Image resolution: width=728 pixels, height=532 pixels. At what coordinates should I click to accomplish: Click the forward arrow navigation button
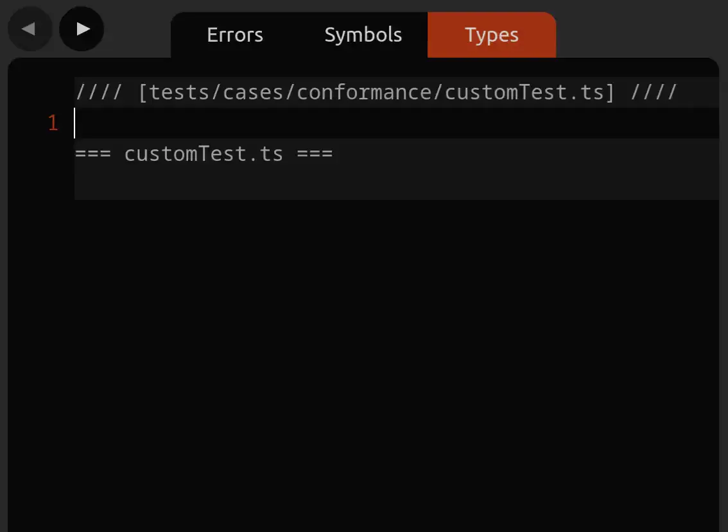[82, 29]
